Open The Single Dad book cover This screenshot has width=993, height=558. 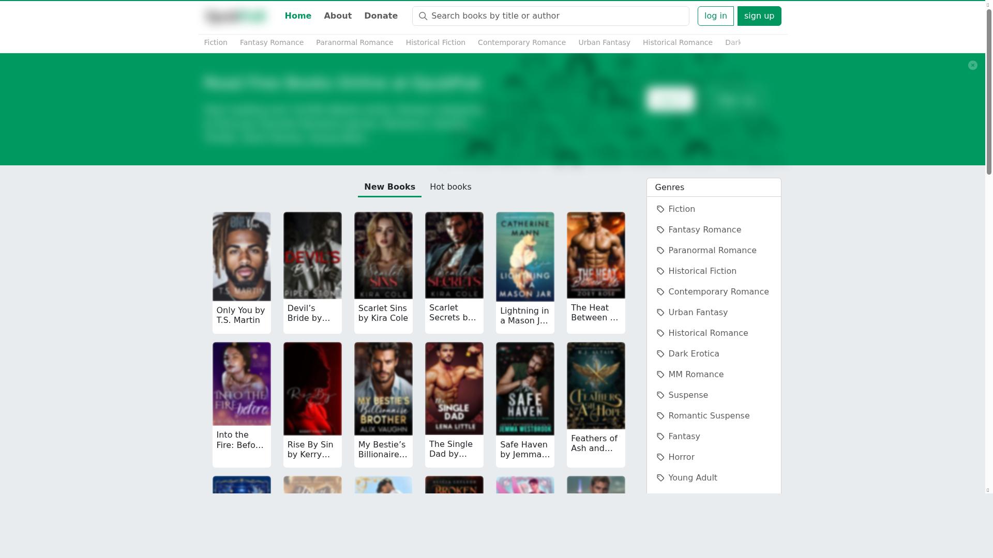pyautogui.click(x=454, y=389)
